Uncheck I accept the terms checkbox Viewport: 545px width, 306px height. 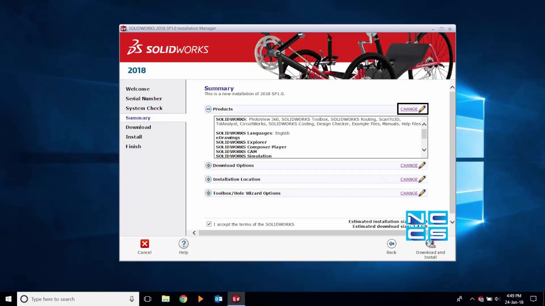(209, 224)
